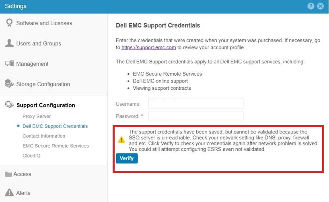Close the Settings dialog
The width and height of the screenshot is (329, 202).
coord(321,6)
